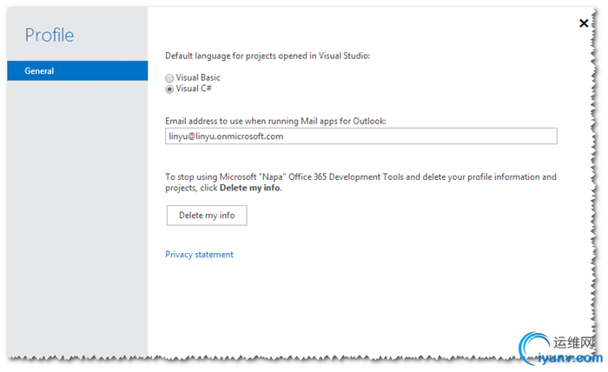608x372 pixels.
Task: Select the Visual C# radio button
Action: point(169,90)
